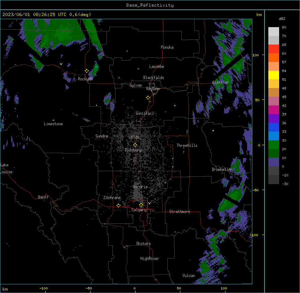Click the Lacombe city label
Viewport: 300px width, 293px height.
pyautogui.click(x=157, y=66)
